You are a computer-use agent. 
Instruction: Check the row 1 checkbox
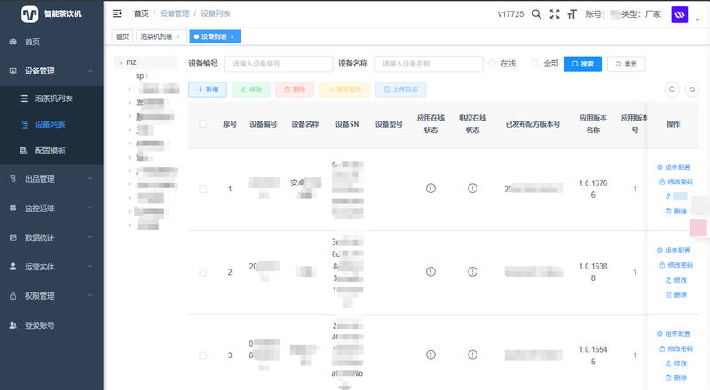tap(203, 189)
